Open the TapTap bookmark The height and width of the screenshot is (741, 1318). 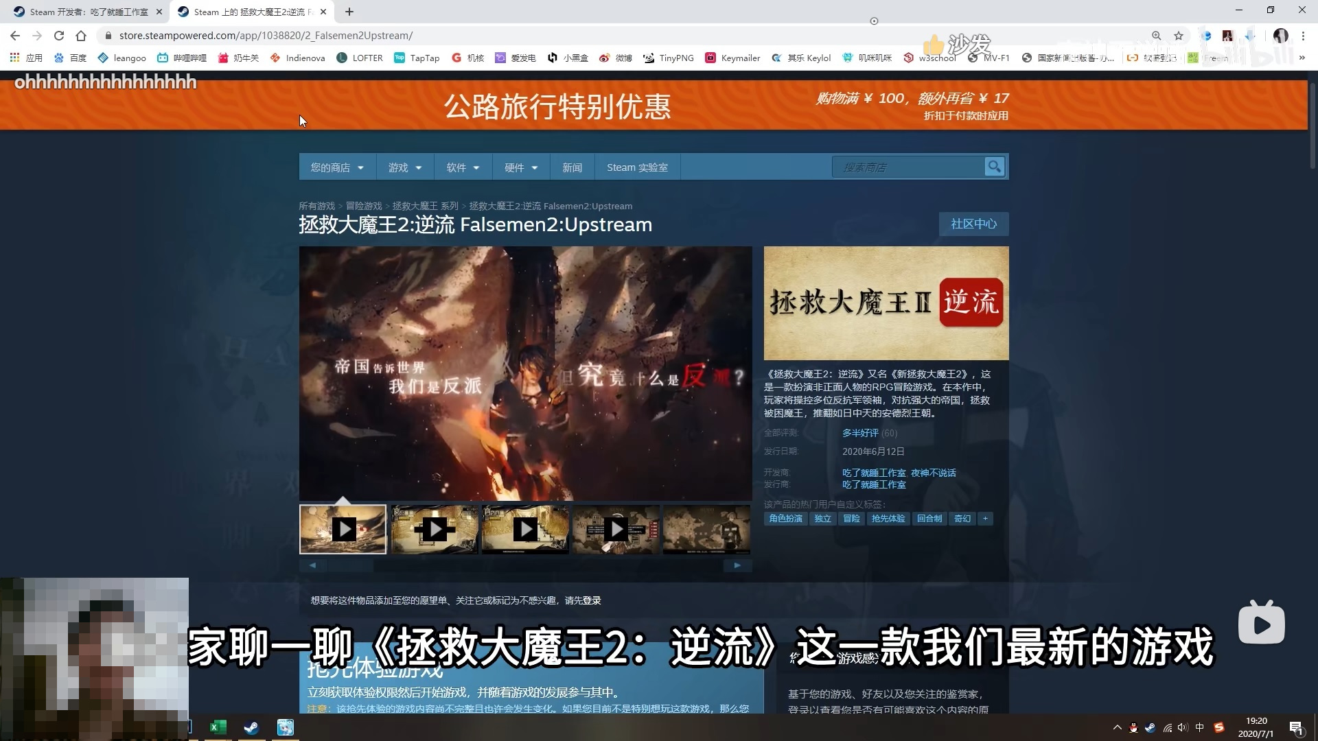[417, 58]
